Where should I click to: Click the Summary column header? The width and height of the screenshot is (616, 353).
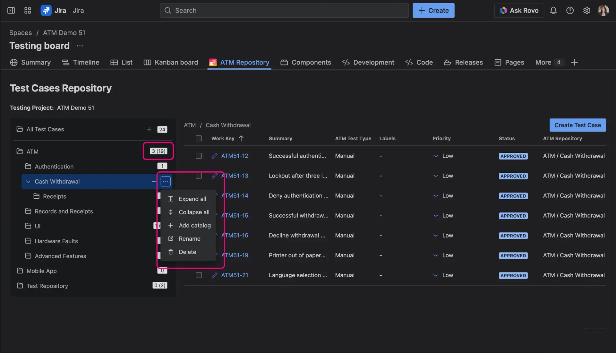tap(280, 138)
